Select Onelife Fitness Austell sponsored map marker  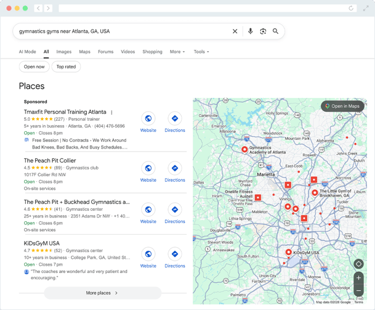tap(258, 197)
